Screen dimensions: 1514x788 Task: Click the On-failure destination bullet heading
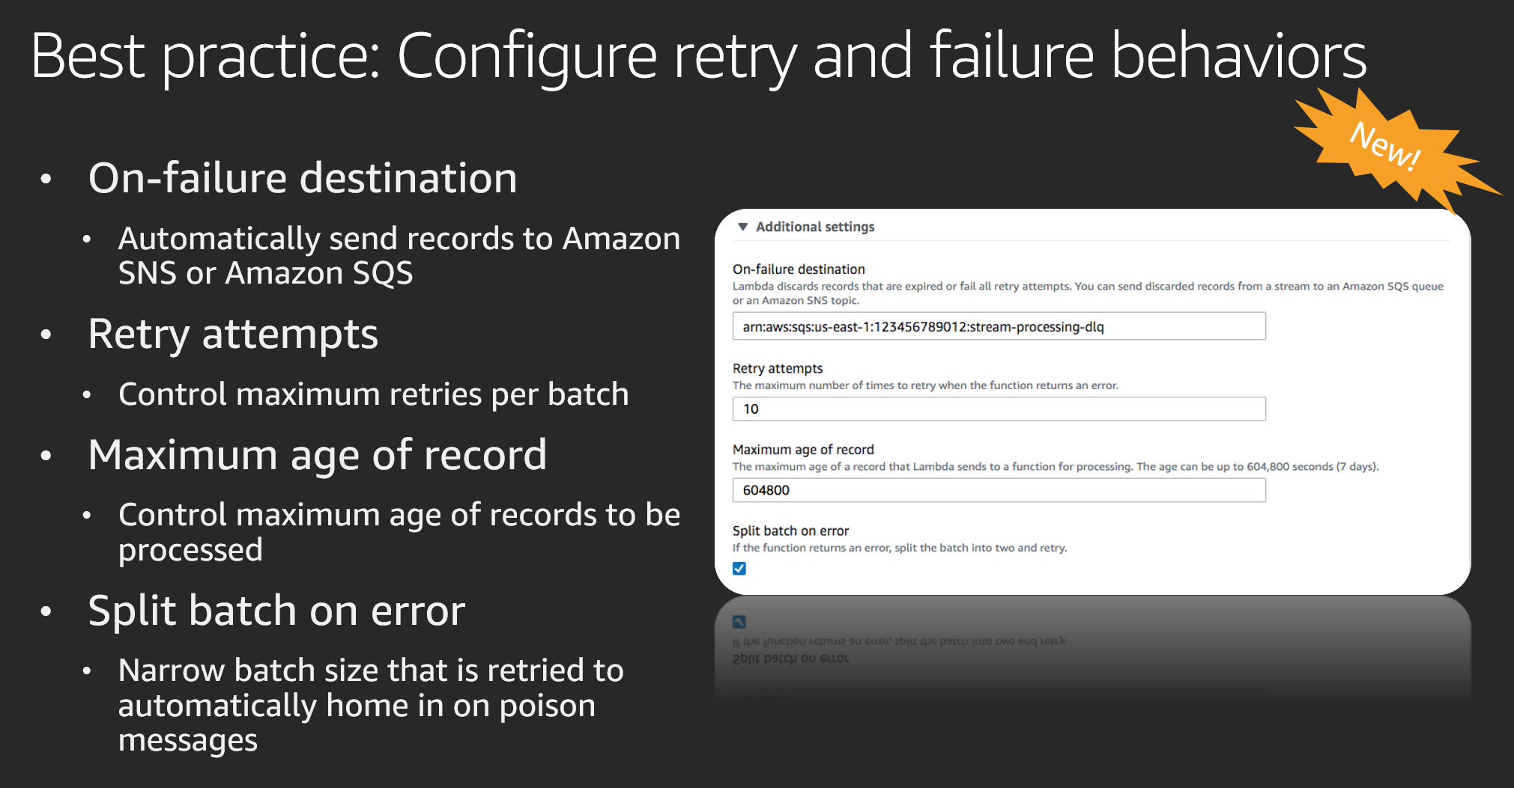pyautogui.click(x=303, y=179)
